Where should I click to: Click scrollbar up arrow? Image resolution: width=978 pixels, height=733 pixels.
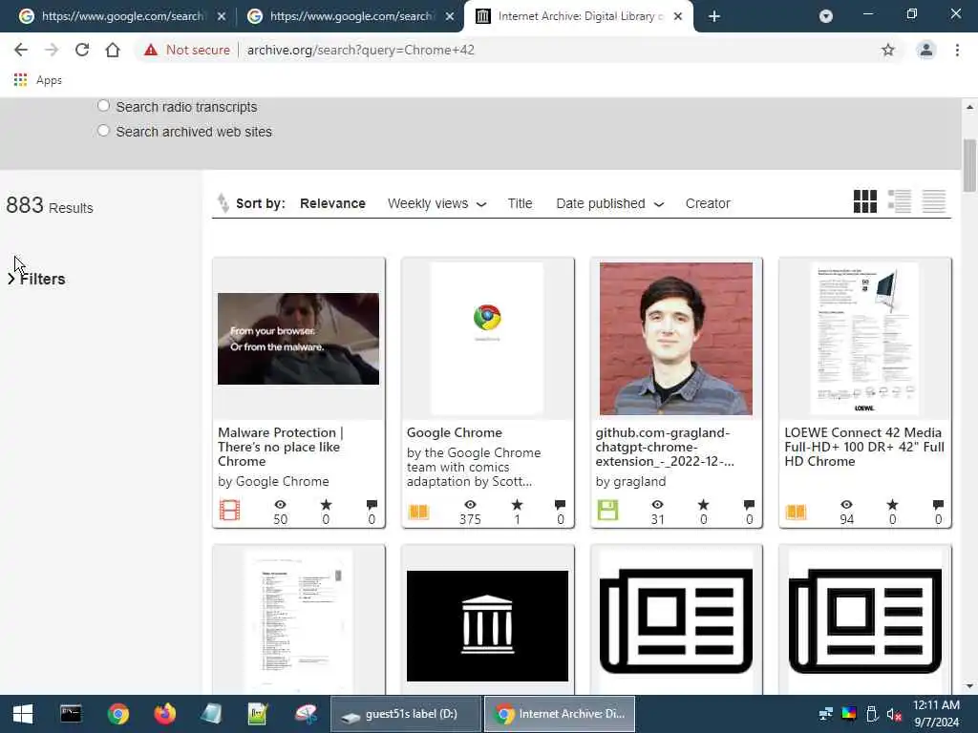(x=969, y=107)
